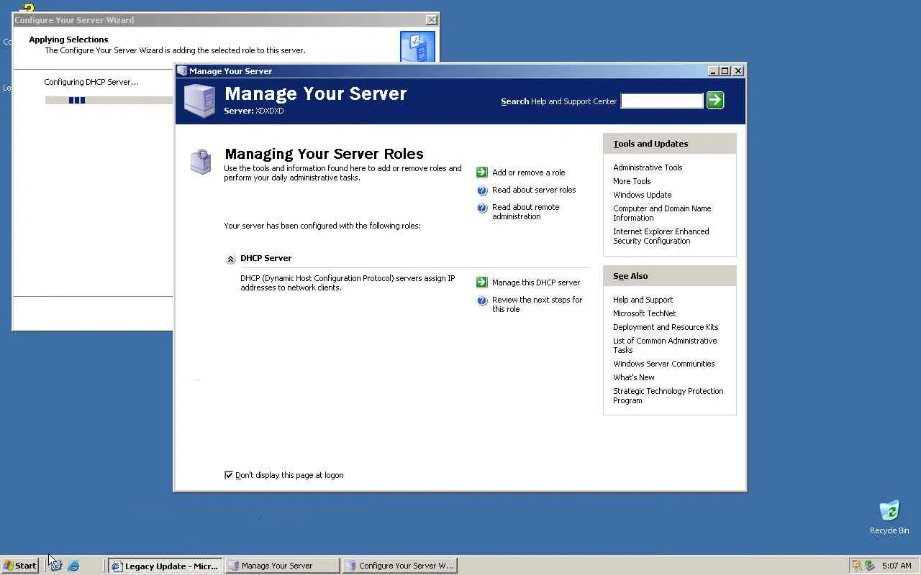Screen dimensions: 921x575
Task: Click the green Search go arrow button
Action: (x=714, y=100)
